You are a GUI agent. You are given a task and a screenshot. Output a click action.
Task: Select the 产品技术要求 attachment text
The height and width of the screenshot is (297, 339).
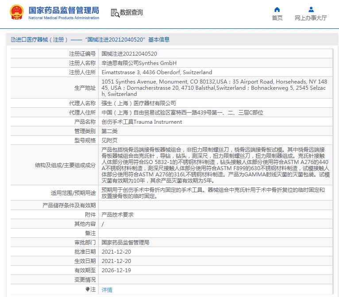point(117,214)
